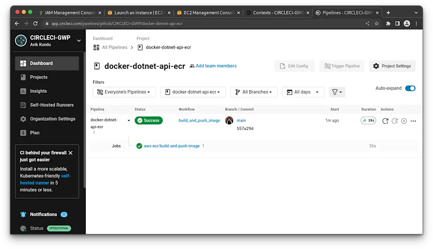433x249 pixels.
Task: Click the 1m ago start time
Action: 332,121
